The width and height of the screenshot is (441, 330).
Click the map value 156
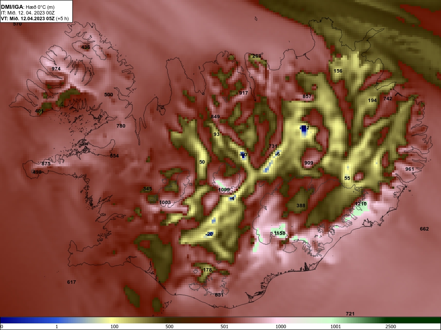point(338,71)
